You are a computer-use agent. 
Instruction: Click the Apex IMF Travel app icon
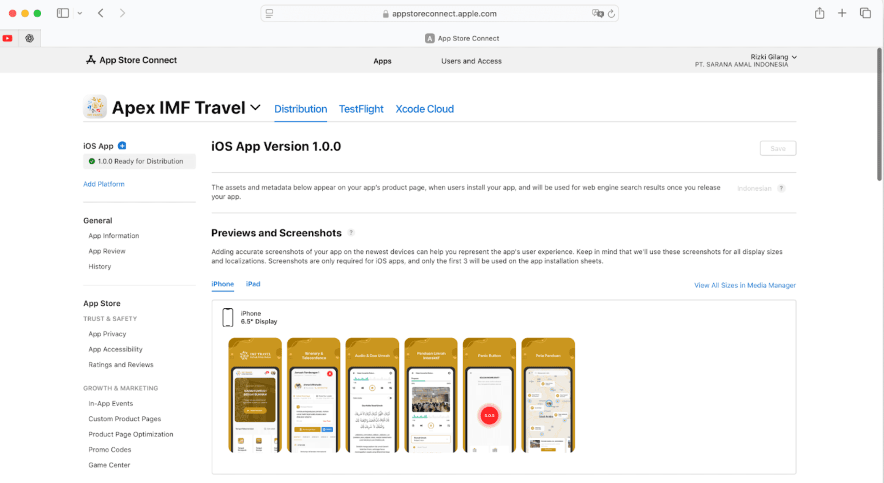[x=95, y=106]
